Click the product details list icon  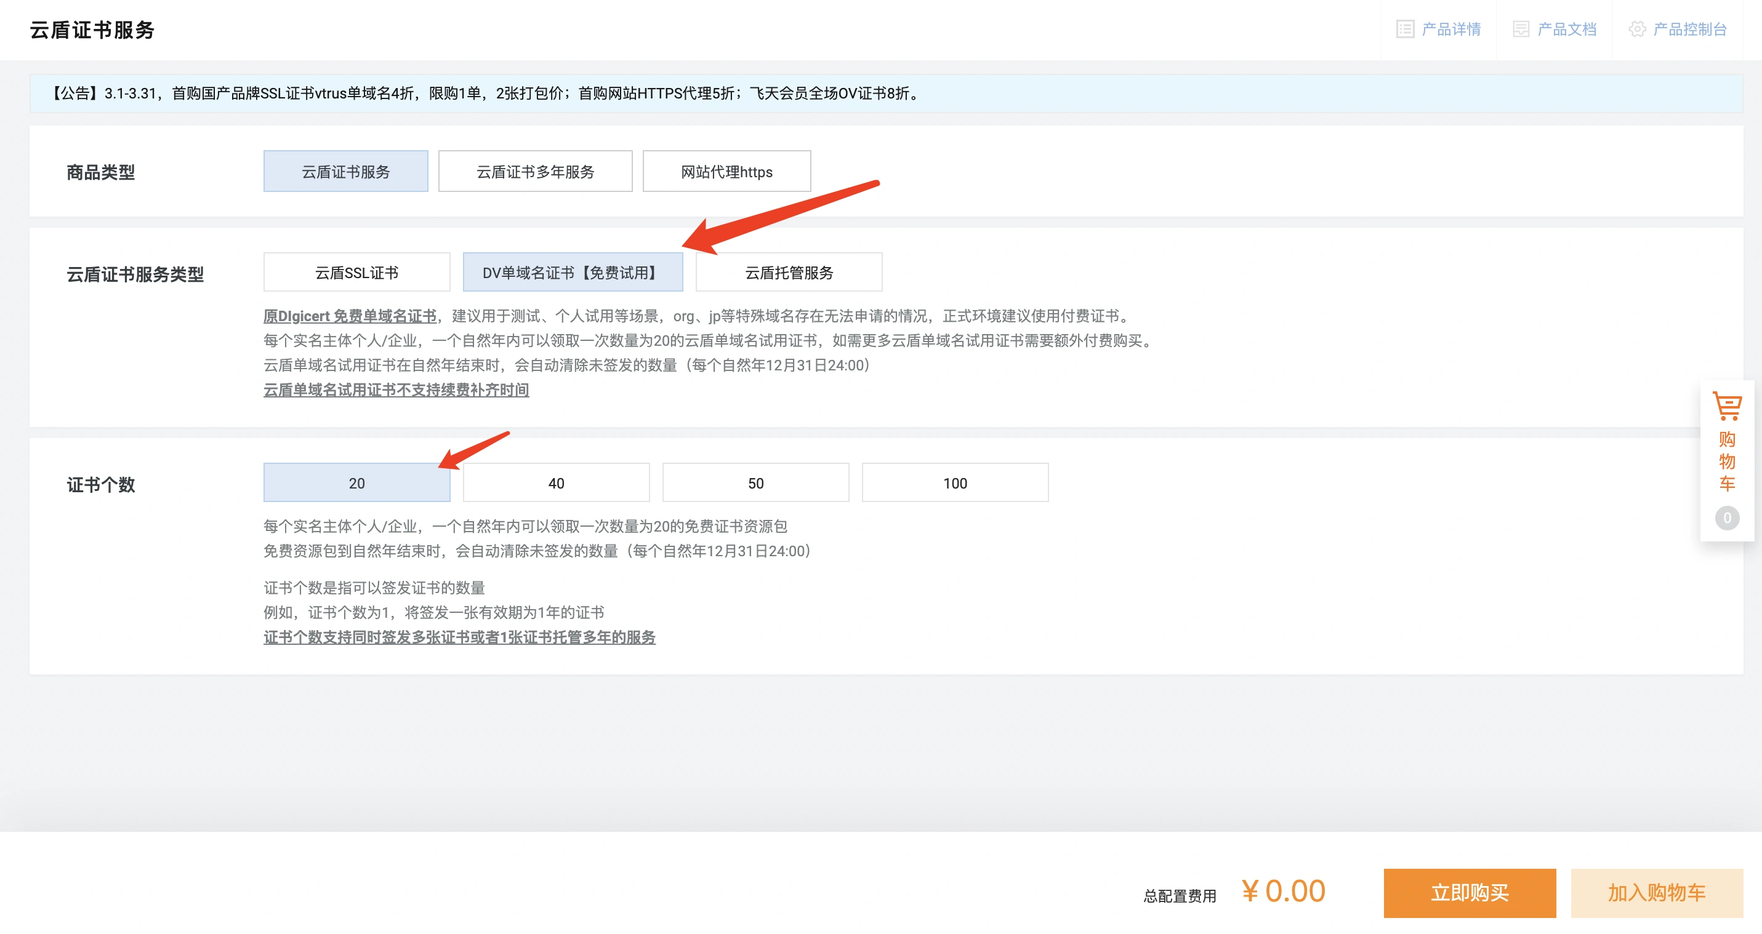point(1404,30)
